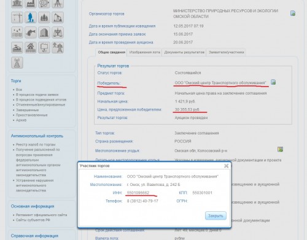Open В процессе подачи заявок link
307x240 pixels.
pyautogui.click(x=37, y=95)
